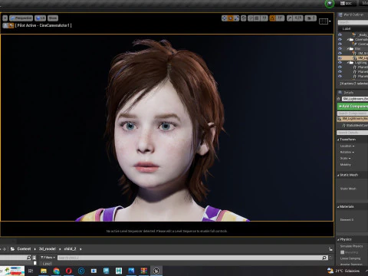Open WinRAR from the taskbar
Image resolution: width=368 pixels, height=276 pixels.
[144, 271]
